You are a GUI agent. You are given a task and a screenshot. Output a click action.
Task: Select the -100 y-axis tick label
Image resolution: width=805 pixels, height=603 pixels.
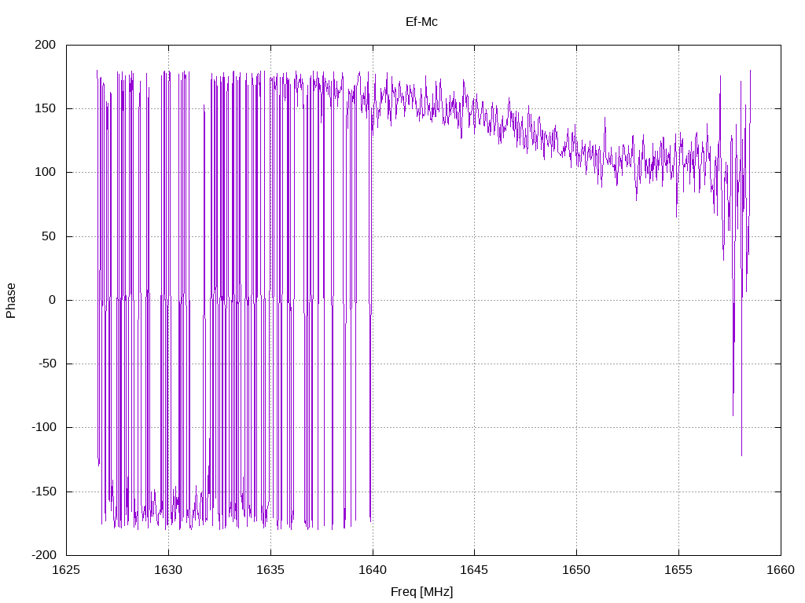pyautogui.click(x=44, y=427)
